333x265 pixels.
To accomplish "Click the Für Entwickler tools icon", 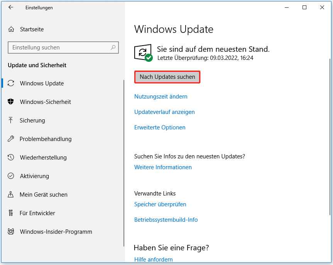I will click(11, 213).
